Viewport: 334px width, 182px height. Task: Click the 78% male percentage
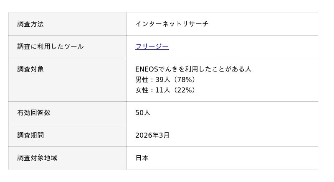point(184,79)
